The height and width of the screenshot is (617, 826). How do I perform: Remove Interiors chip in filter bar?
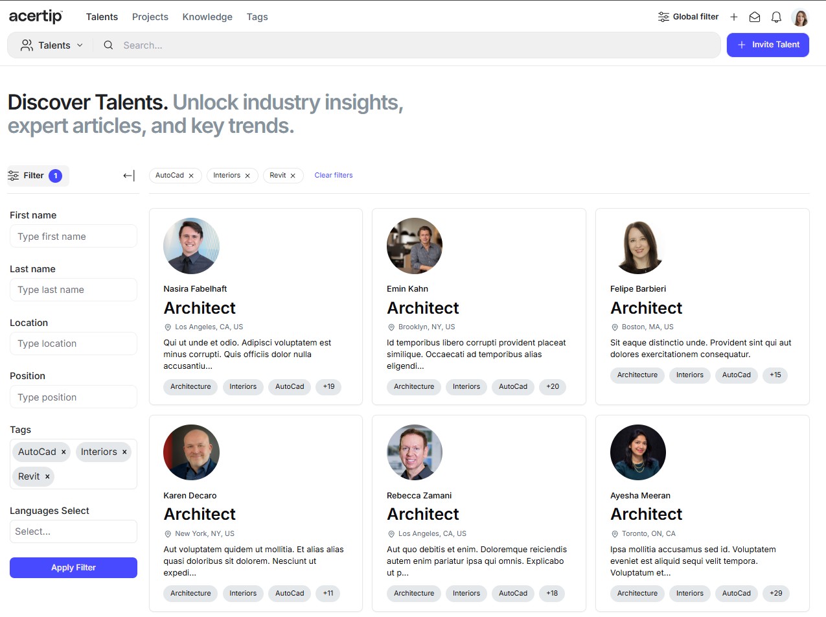point(247,176)
